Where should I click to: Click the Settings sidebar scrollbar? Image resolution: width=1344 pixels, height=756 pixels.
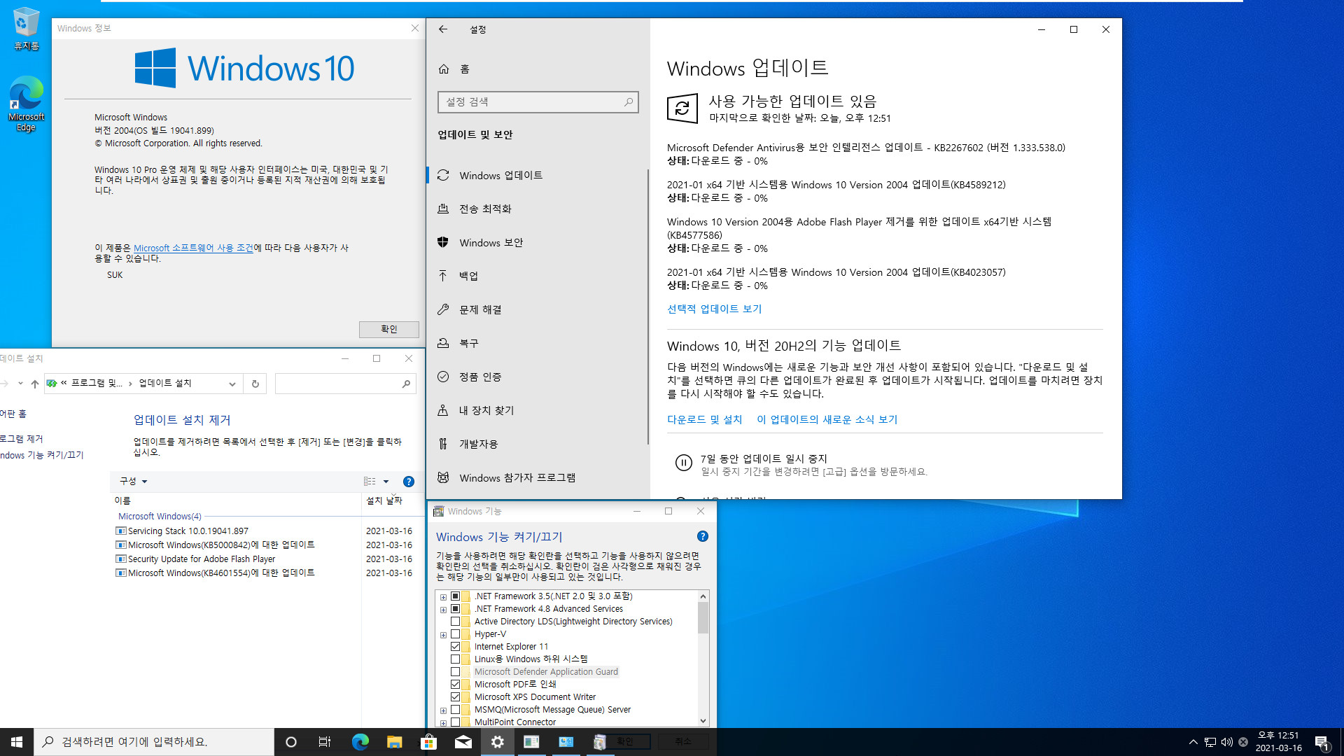[x=647, y=307]
